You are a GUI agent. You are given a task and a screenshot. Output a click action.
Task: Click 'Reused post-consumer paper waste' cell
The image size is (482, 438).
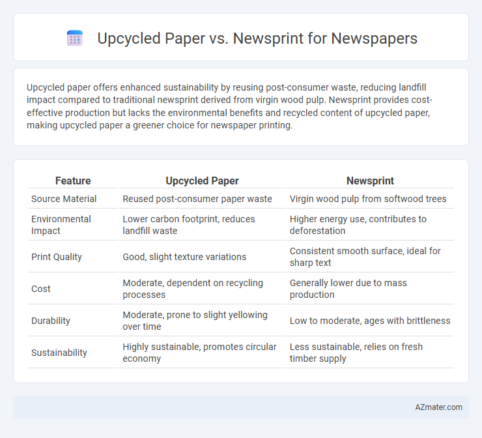pyautogui.click(x=197, y=199)
